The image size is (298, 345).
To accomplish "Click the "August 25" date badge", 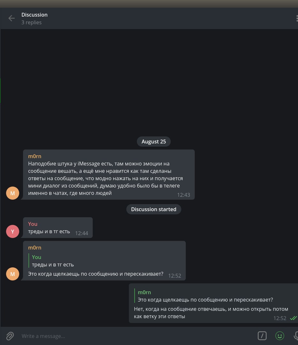I will click(x=153, y=142).
